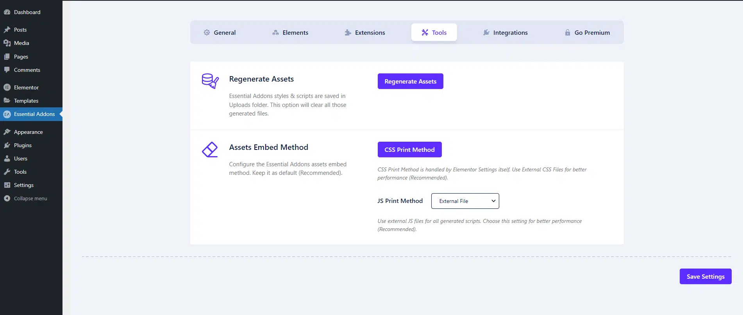743x315 pixels.
Task: Click the CSS Print Method button
Action: click(410, 149)
